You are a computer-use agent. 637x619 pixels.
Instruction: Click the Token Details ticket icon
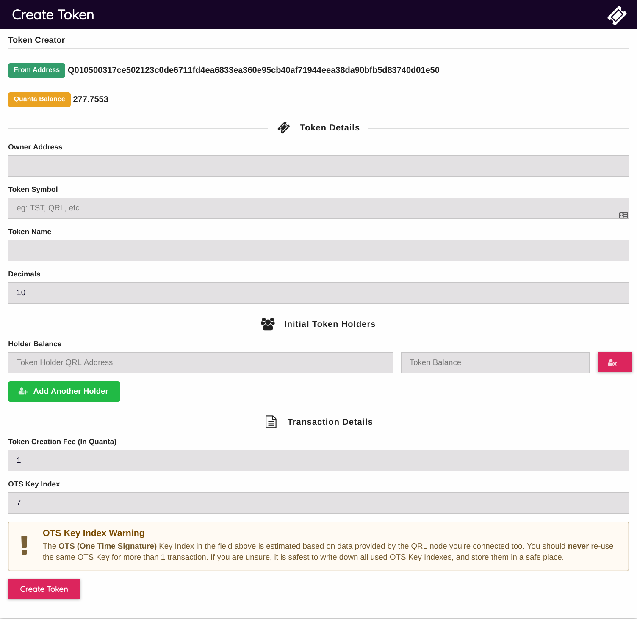(x=283, y=127)
